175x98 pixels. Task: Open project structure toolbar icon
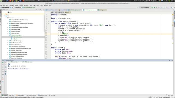(171, 7)
